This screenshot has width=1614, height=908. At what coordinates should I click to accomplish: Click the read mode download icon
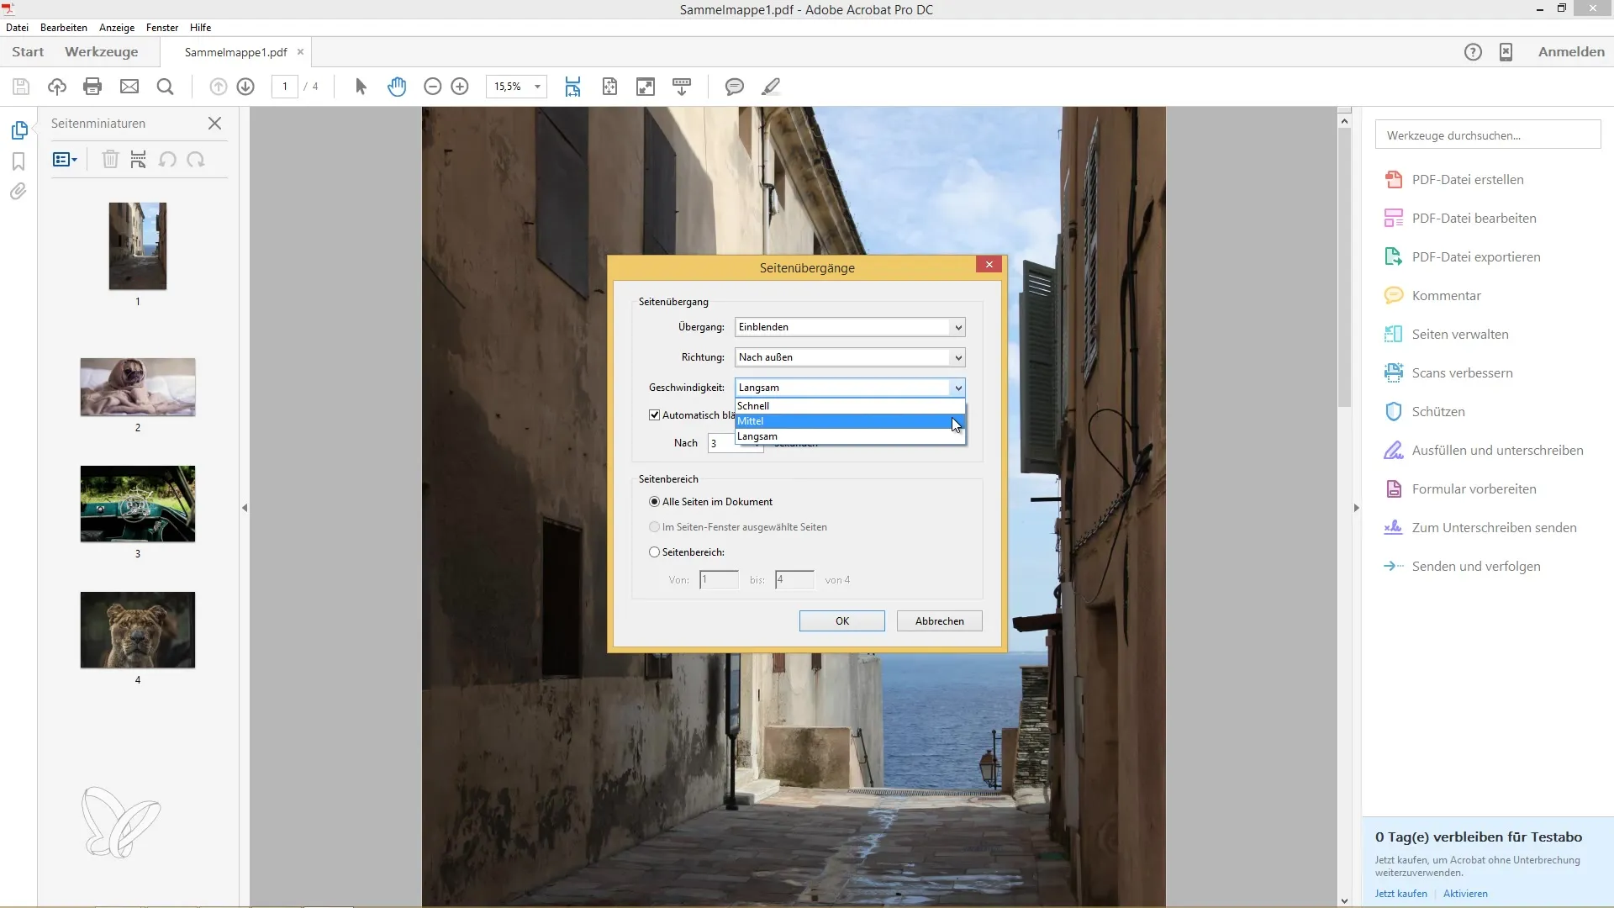(x=682, y=87)
